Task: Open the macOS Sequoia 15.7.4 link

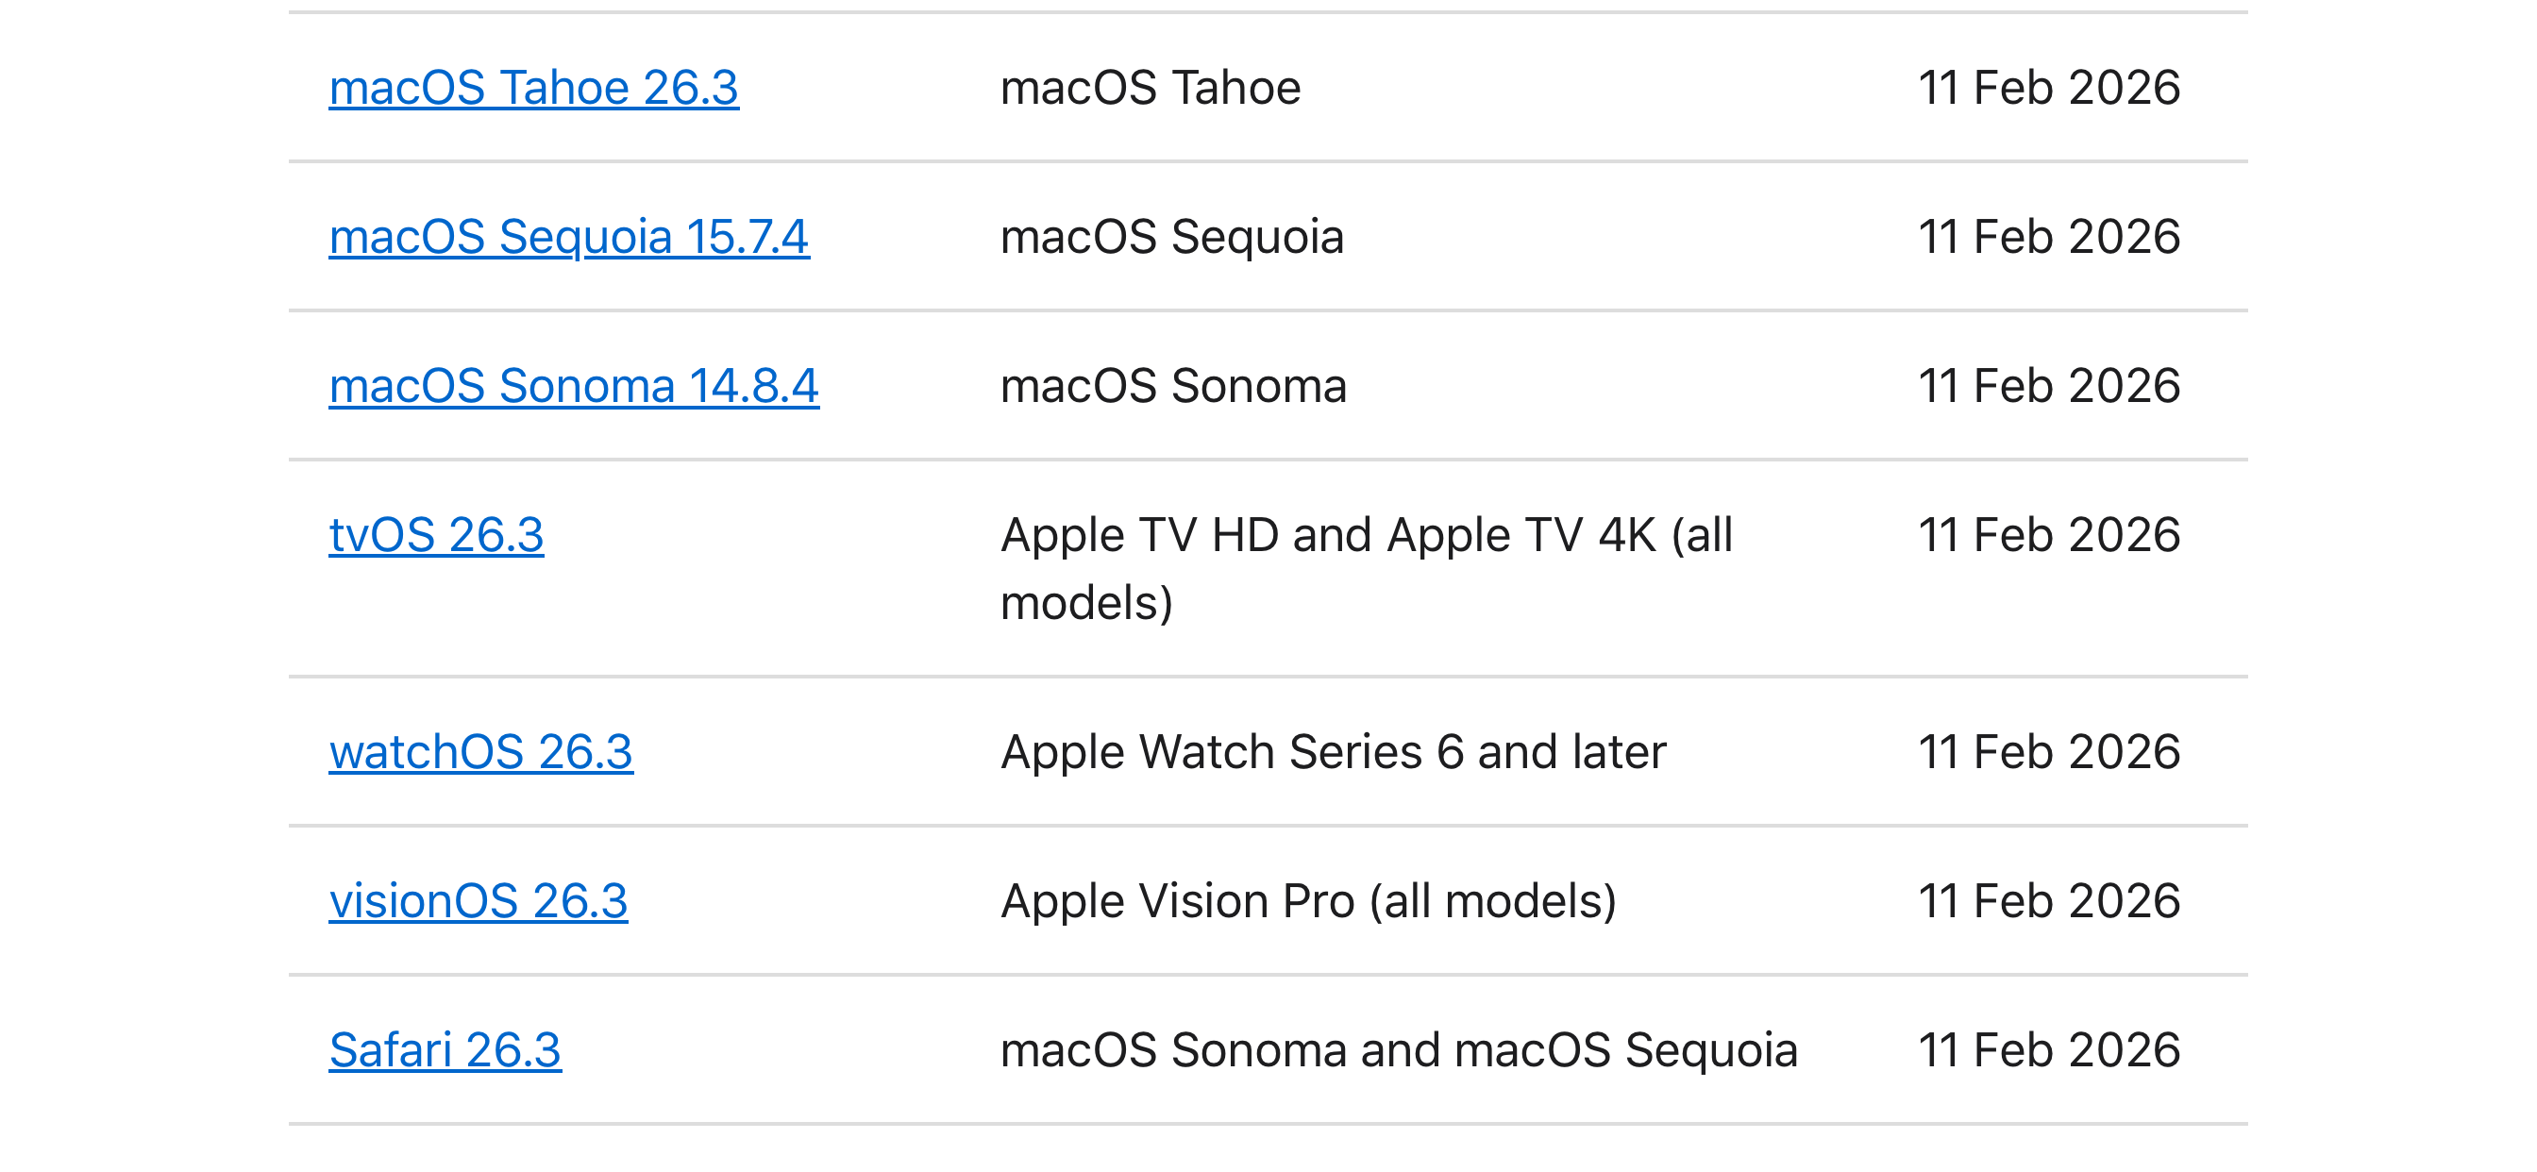Action: 568,238
